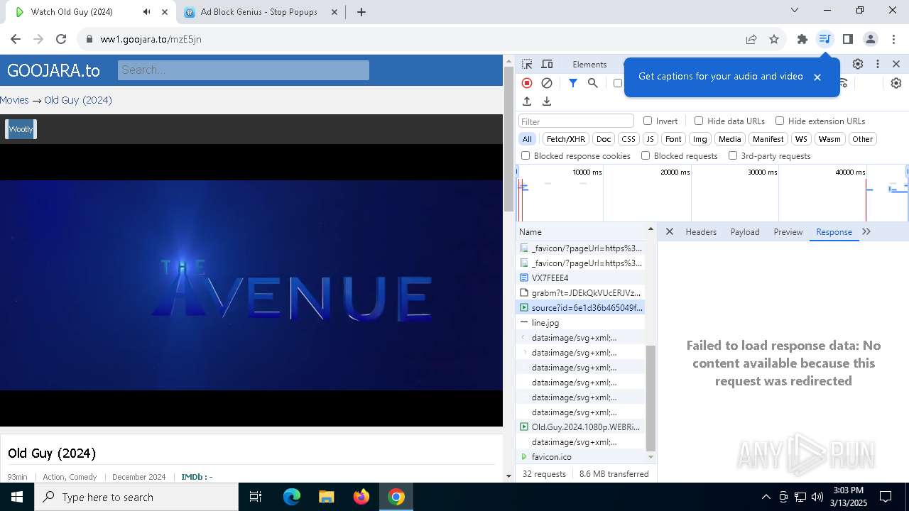
Task: Select the Old.Guy.2024.1080p.WEBRi request
Action: pos(582,427)
